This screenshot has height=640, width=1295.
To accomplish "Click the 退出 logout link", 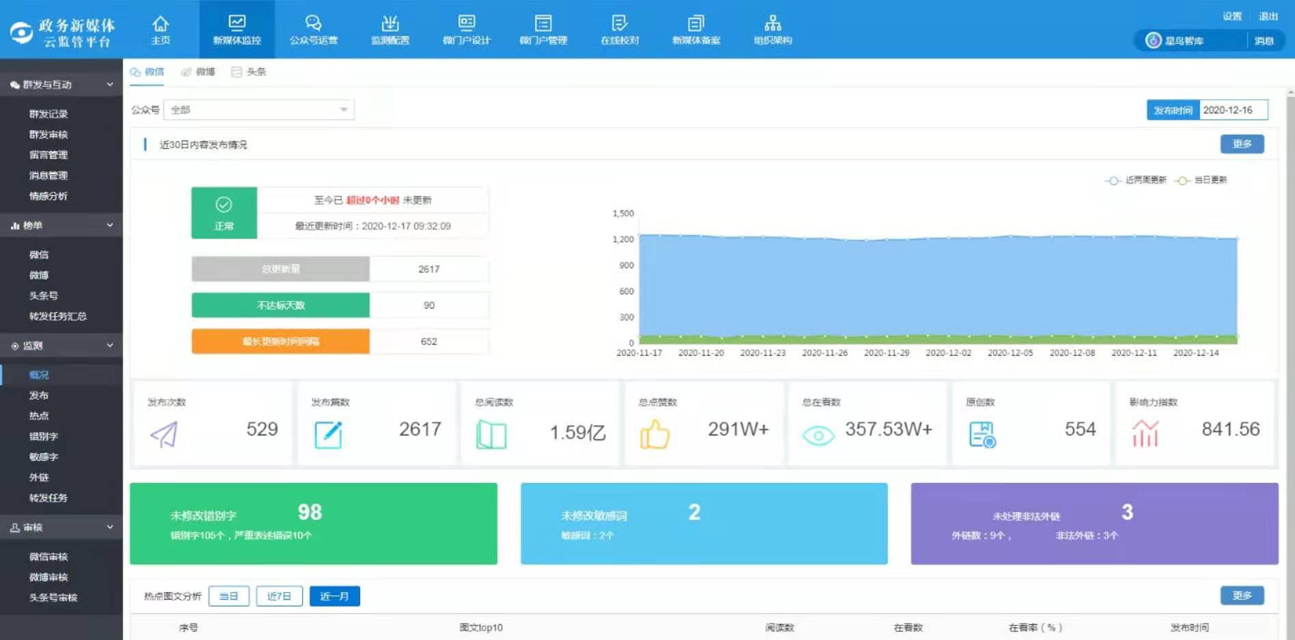I will (1268, 16).
